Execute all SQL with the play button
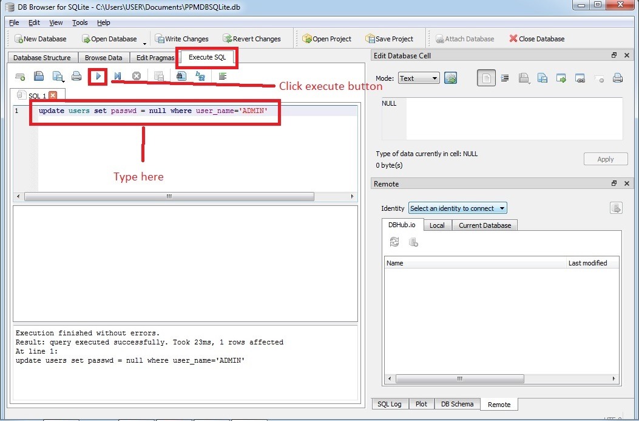The height and width of the screenshot is (421, 639). tap(98, 77)
